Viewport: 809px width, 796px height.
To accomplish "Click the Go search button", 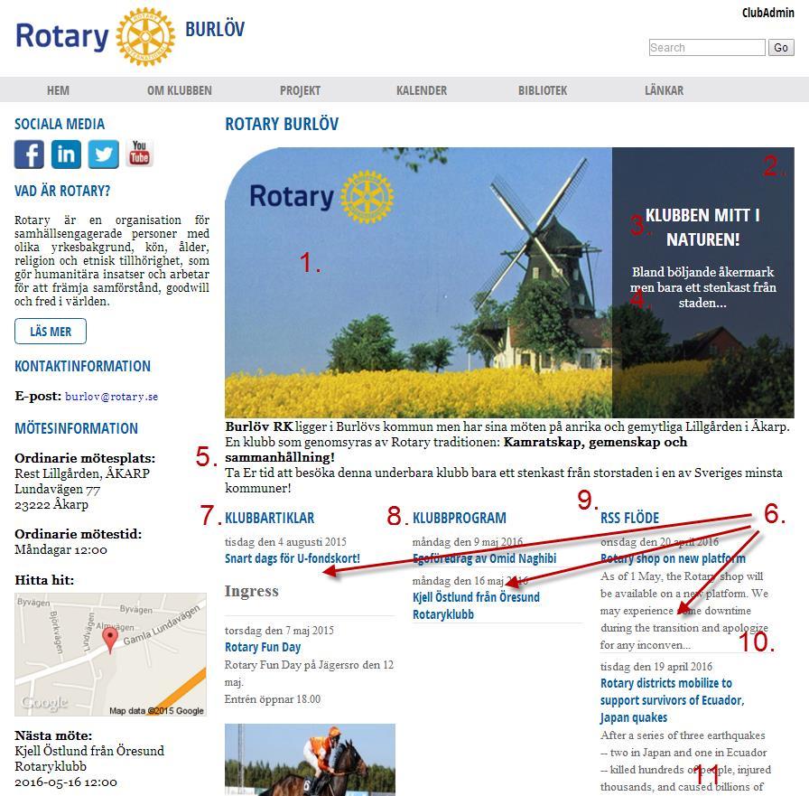I will pyautogui.click(x=781, y=48).
